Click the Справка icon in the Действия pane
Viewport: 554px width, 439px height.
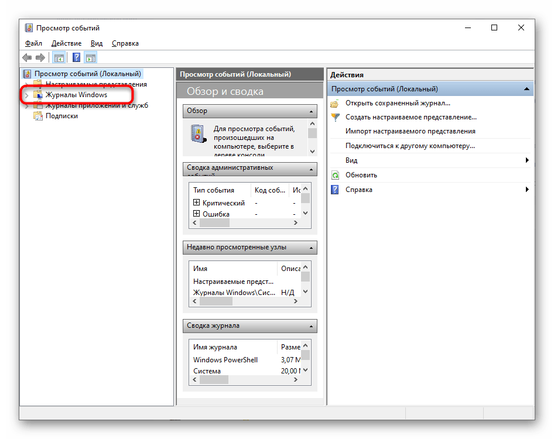coord(335,188)
